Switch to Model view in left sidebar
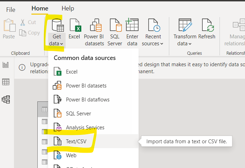The image size is (245, 168). [6, 99]
